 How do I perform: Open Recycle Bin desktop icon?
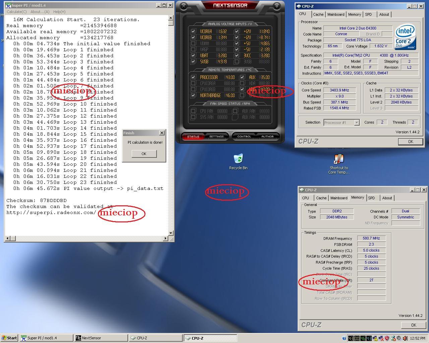[x=238, y=162]
